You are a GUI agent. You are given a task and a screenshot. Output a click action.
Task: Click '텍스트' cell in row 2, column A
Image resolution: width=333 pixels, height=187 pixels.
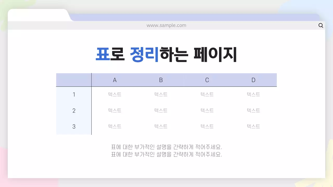click(115, 110)
